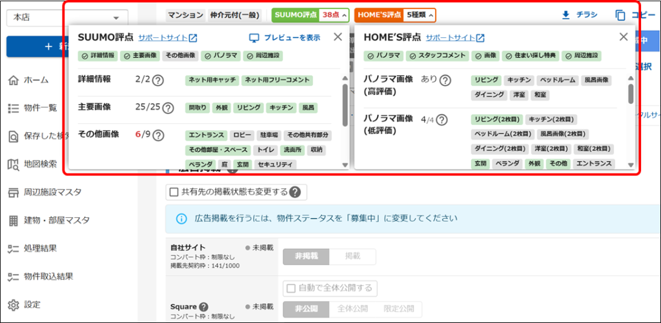The width and height of the screenshot is (661, 323).
Task: Click 詳細情報 summary chip in SUUMO panel
Action: pos(98,55)
